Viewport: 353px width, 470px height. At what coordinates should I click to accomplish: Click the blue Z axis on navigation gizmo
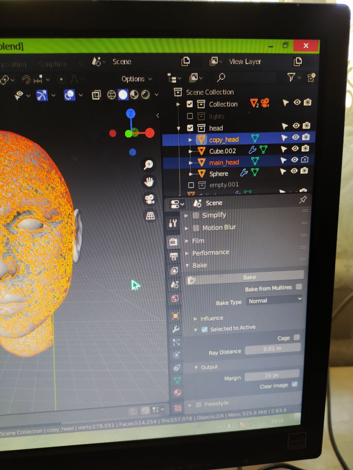tap(131, 113)
